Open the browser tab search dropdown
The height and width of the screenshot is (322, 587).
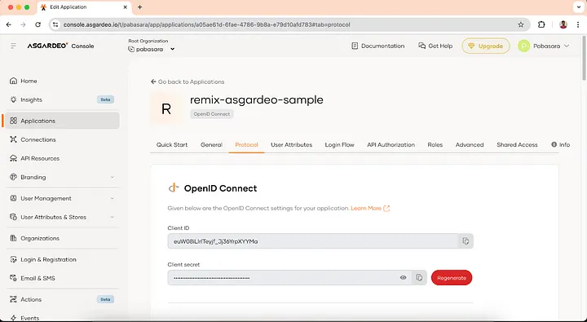(x=578, y=7)
